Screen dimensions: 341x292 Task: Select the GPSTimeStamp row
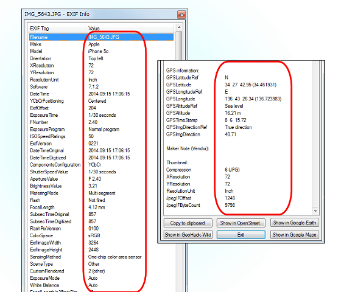(x=238, y=120)
